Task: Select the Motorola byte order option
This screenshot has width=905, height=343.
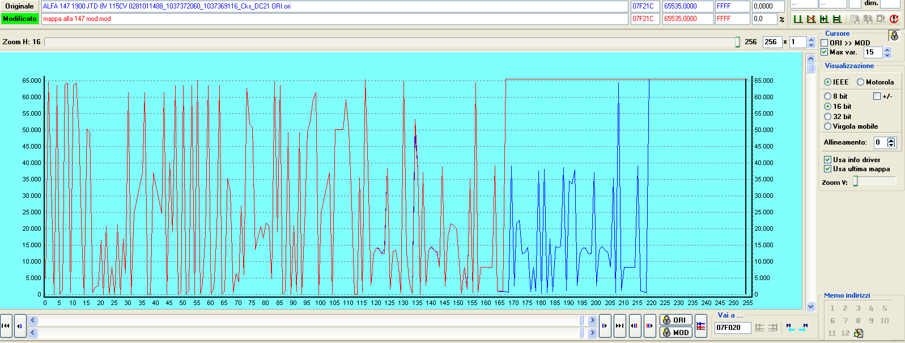Action: coord(860,82)
